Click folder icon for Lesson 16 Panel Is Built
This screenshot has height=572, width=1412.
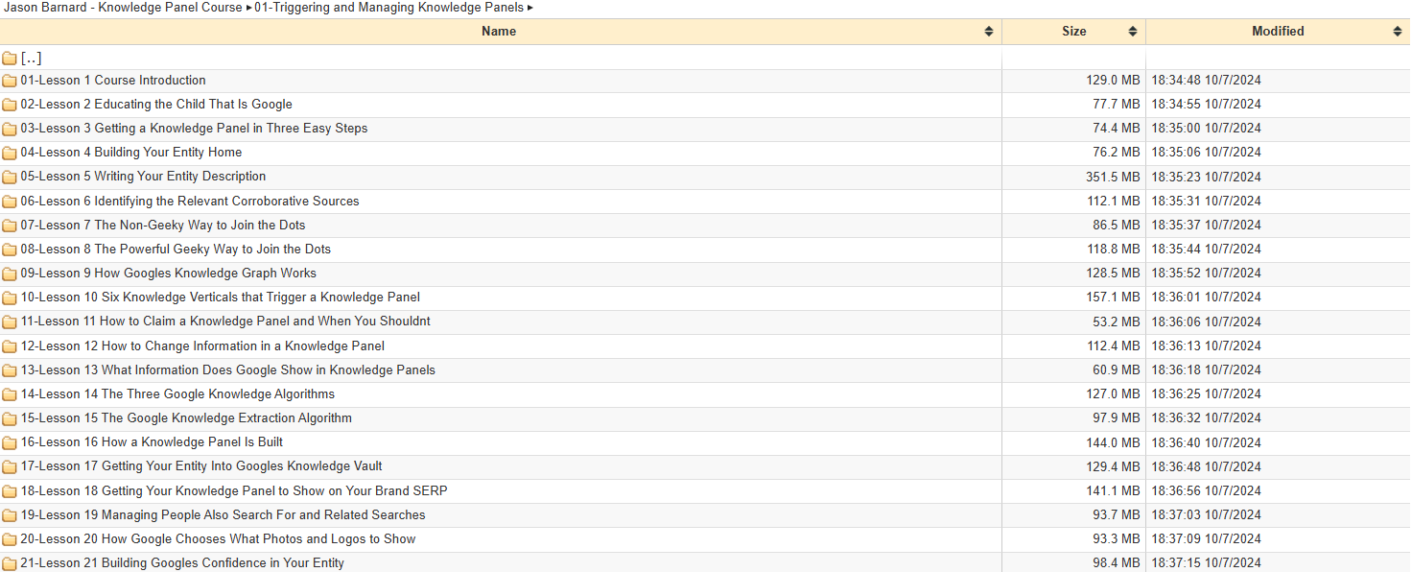point(10,442)
